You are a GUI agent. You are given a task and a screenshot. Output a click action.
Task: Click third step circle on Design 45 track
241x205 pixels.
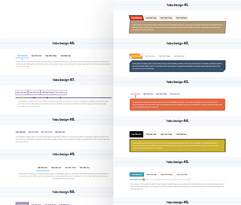pyautogui.click(x=174, y=180)
